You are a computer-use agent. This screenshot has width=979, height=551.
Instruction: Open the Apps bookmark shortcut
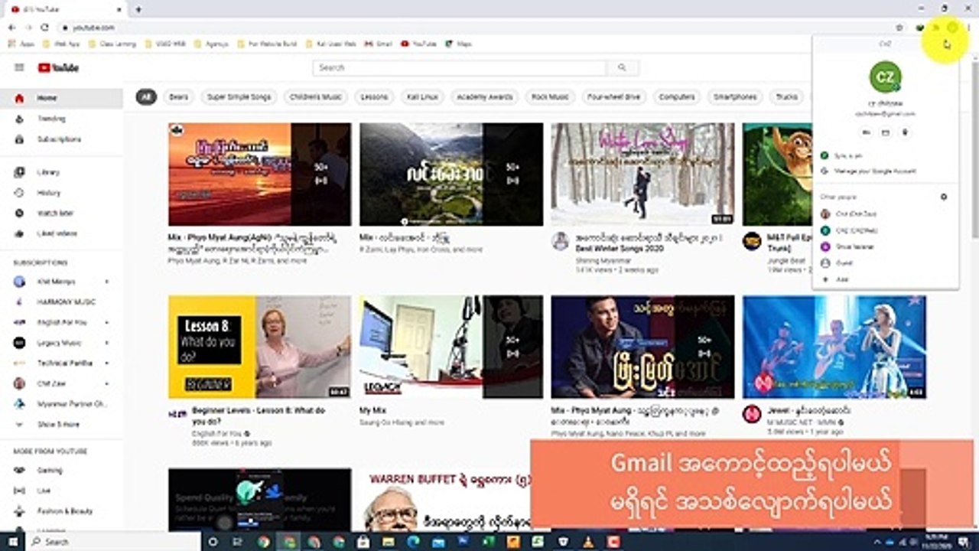click(21, 44)
